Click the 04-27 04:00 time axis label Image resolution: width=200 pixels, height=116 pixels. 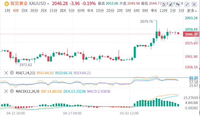point(72,113)
